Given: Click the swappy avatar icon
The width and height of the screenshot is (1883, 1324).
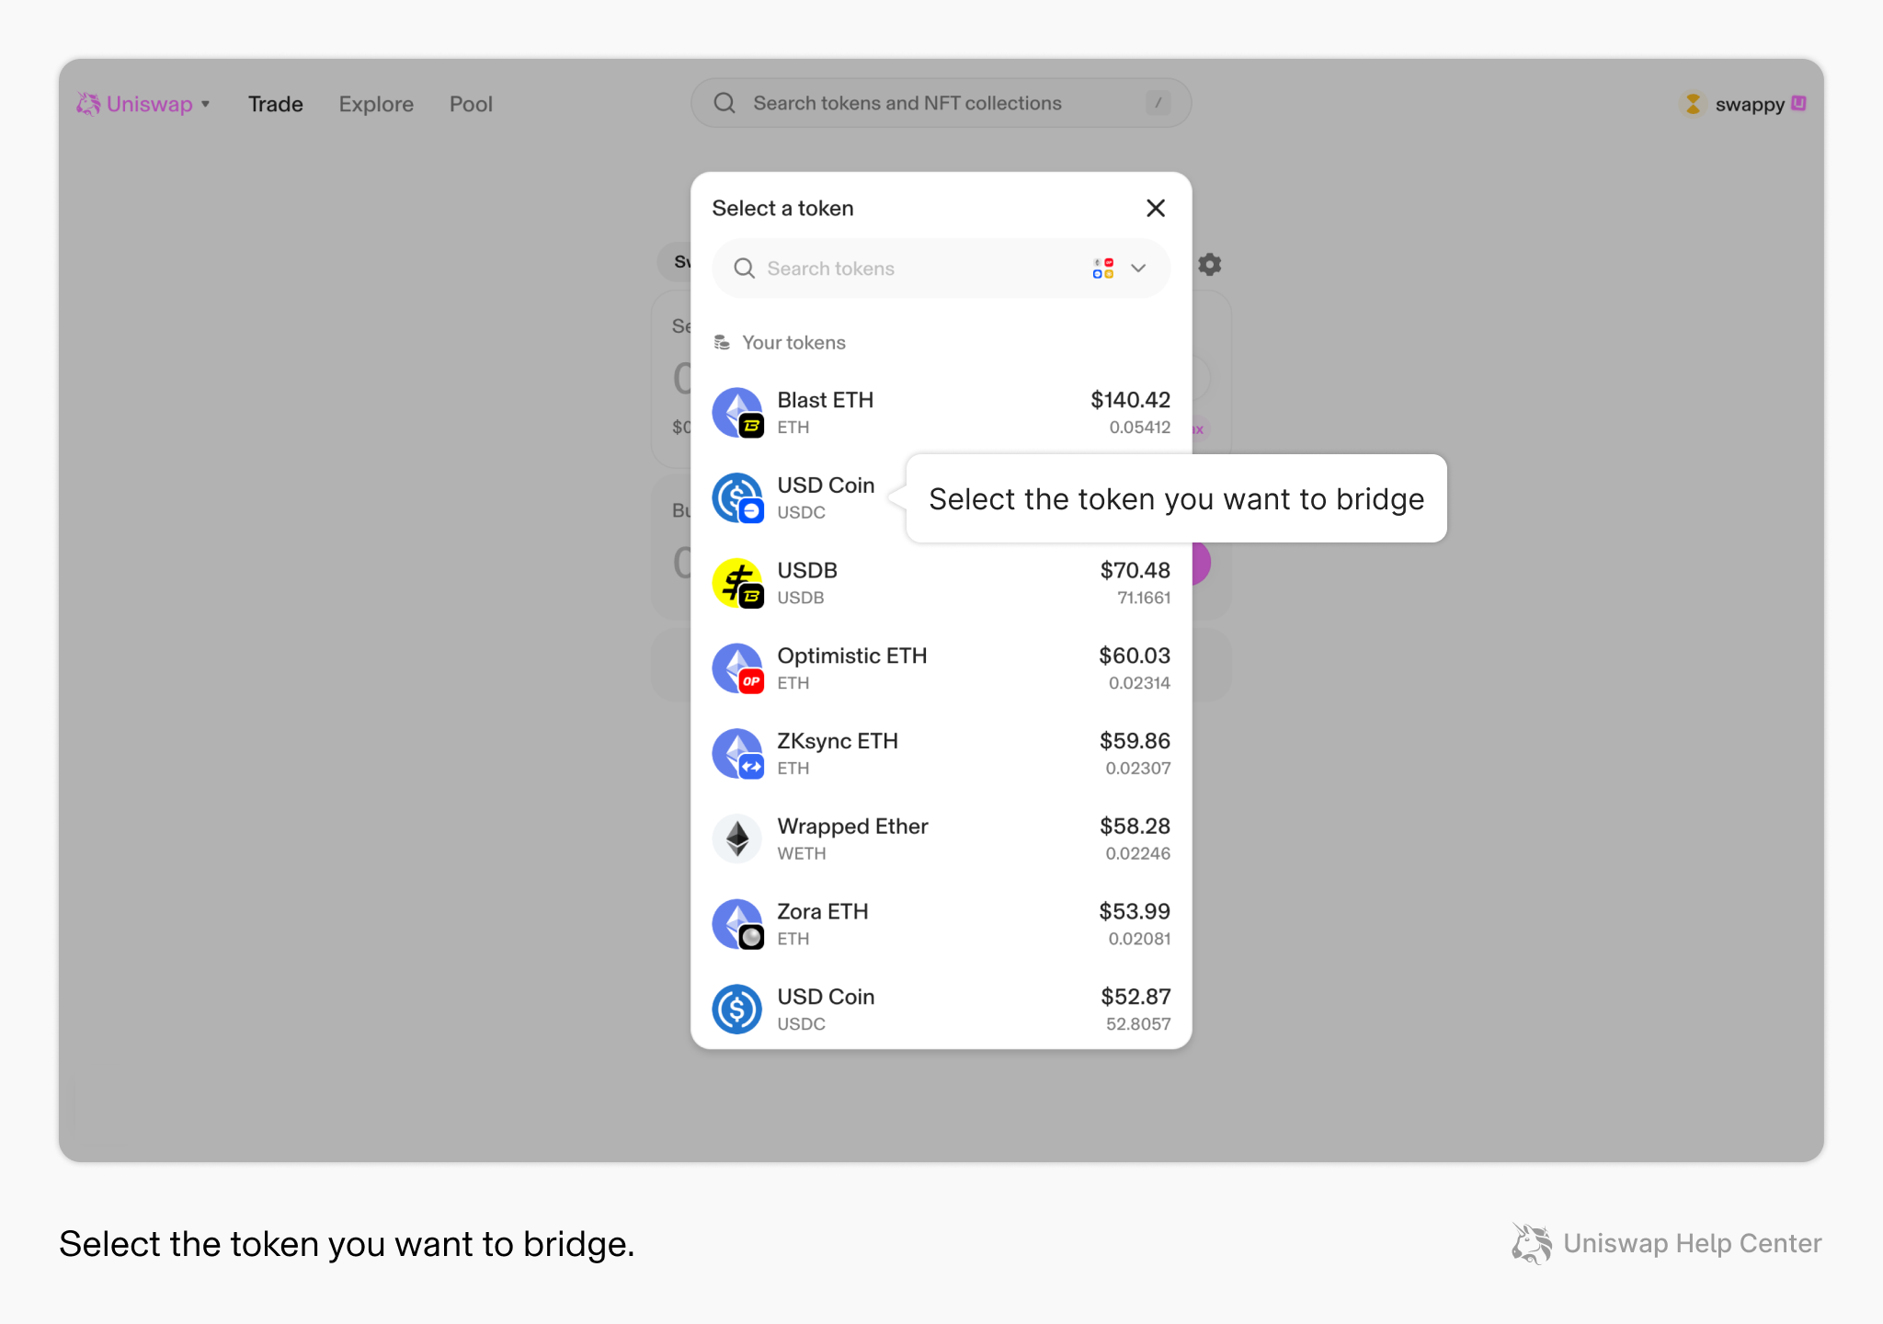Looking at the screenshot, I should tap(1693, 104).
